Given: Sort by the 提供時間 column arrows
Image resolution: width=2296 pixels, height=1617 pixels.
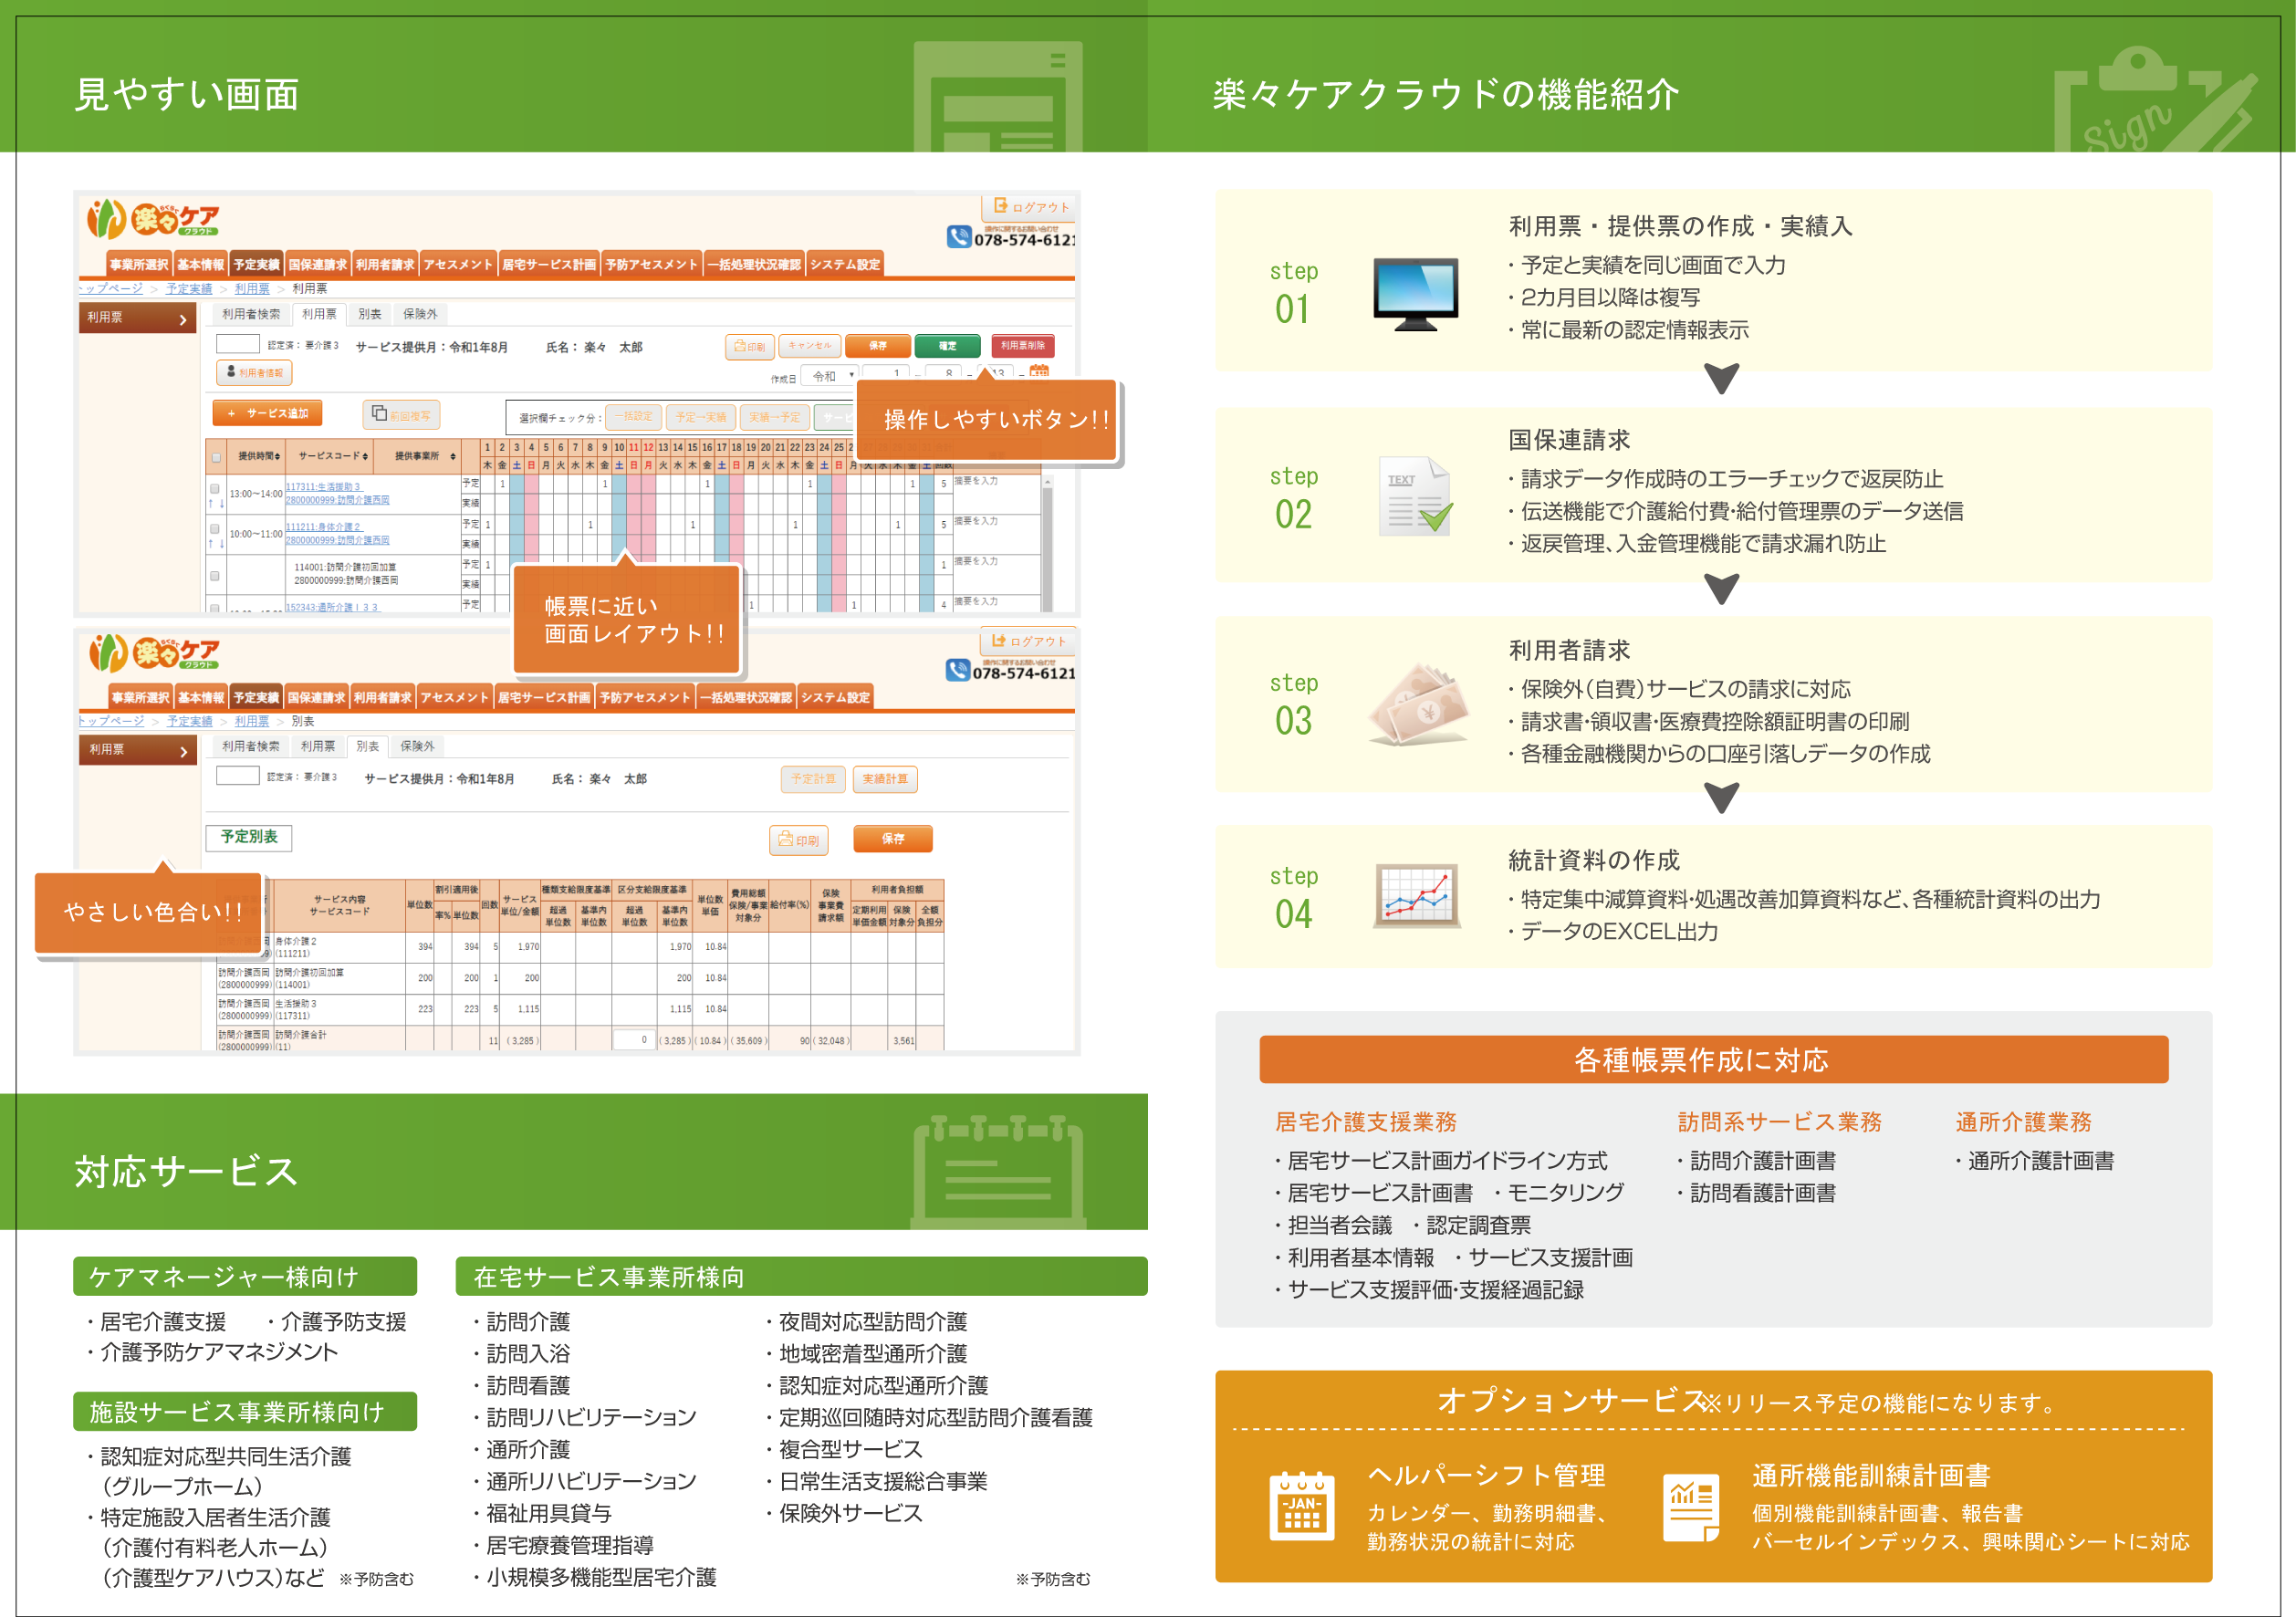Looking at the screenshot, I should tap(277, 456).
